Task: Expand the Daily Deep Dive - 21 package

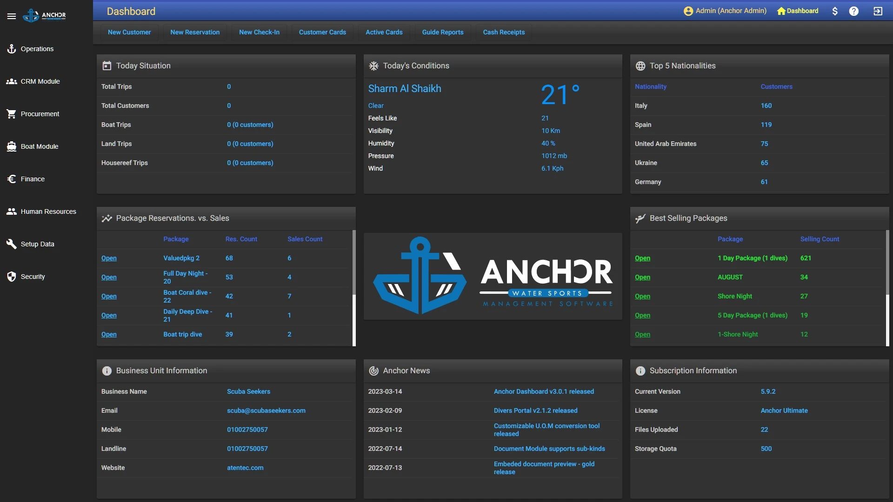Action: (x=108, y=316)
